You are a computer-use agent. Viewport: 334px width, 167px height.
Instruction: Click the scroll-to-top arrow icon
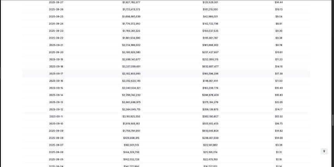324,151
